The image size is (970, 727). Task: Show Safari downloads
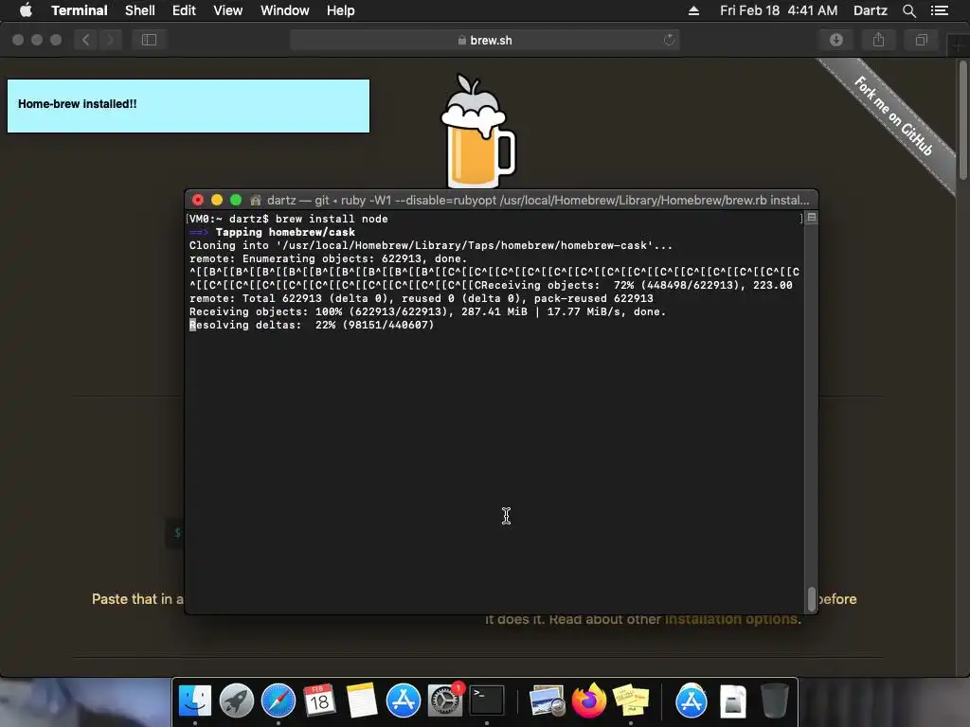[835, 40]
